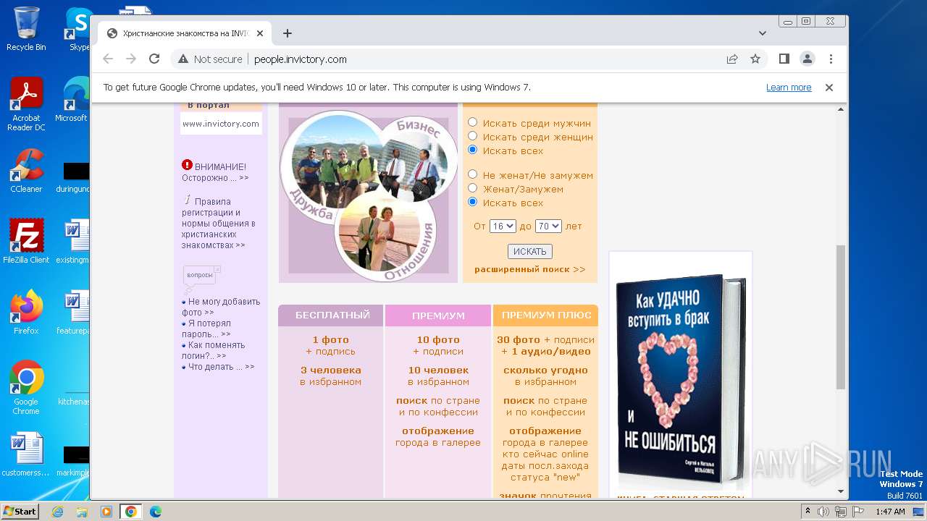The height and width of the screenshot is (521, 927).
Task: Open 'Я потерял пароль' question link
Action: pyautogui.click(x=206, y=329)
